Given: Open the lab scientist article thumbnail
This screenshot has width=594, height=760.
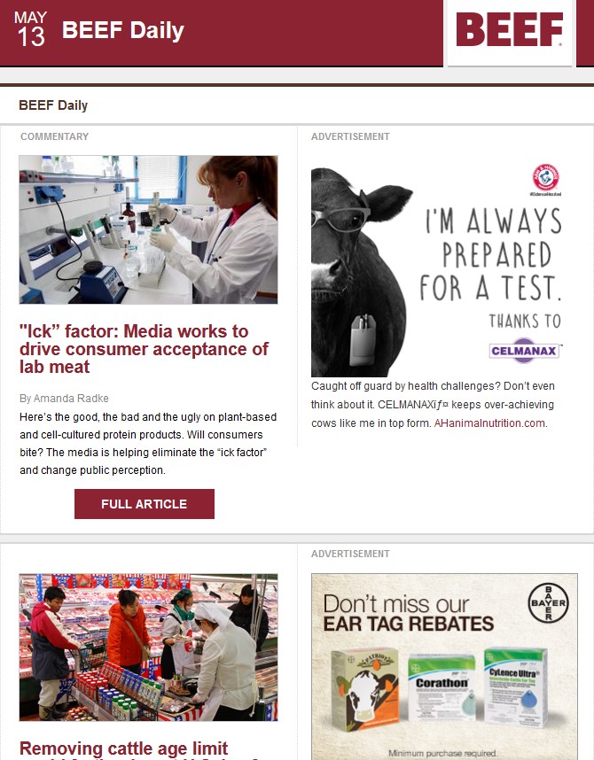Looking at the screenshot, I should point(149,229).
